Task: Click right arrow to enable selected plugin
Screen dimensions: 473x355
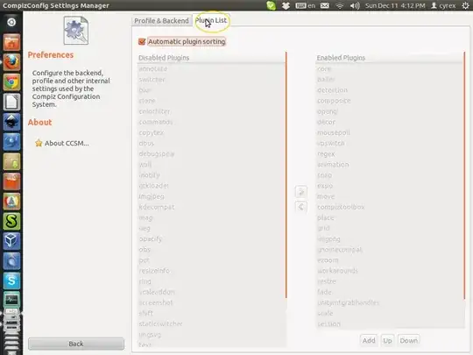Action: point(301,191)
